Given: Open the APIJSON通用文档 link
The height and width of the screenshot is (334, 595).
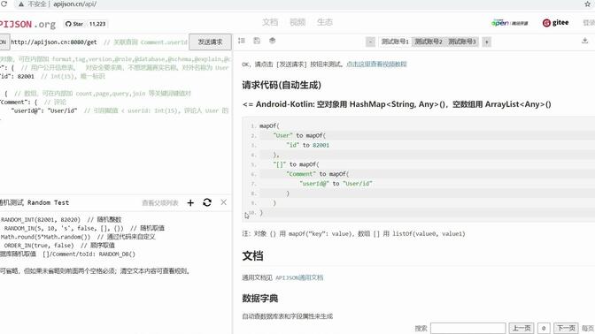Looking at the screenshot, I should tap(299, 277).
